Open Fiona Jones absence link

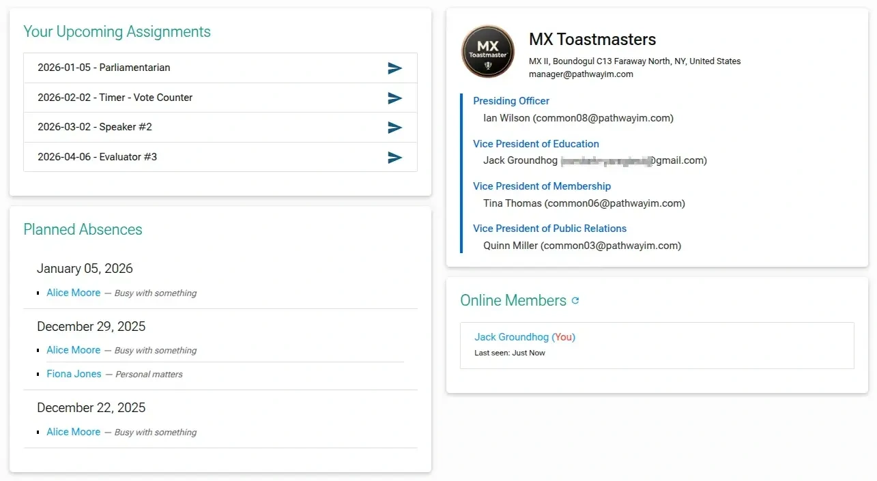tap(74, 374)
